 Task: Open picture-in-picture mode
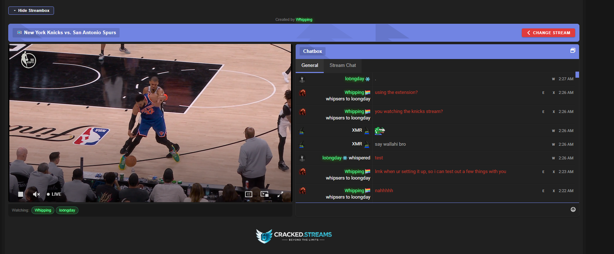click(x=265, y=194)
